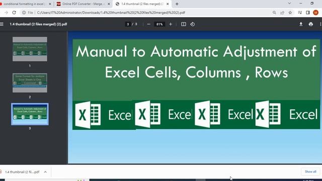Click the current page number field

(x=128, y=24)
